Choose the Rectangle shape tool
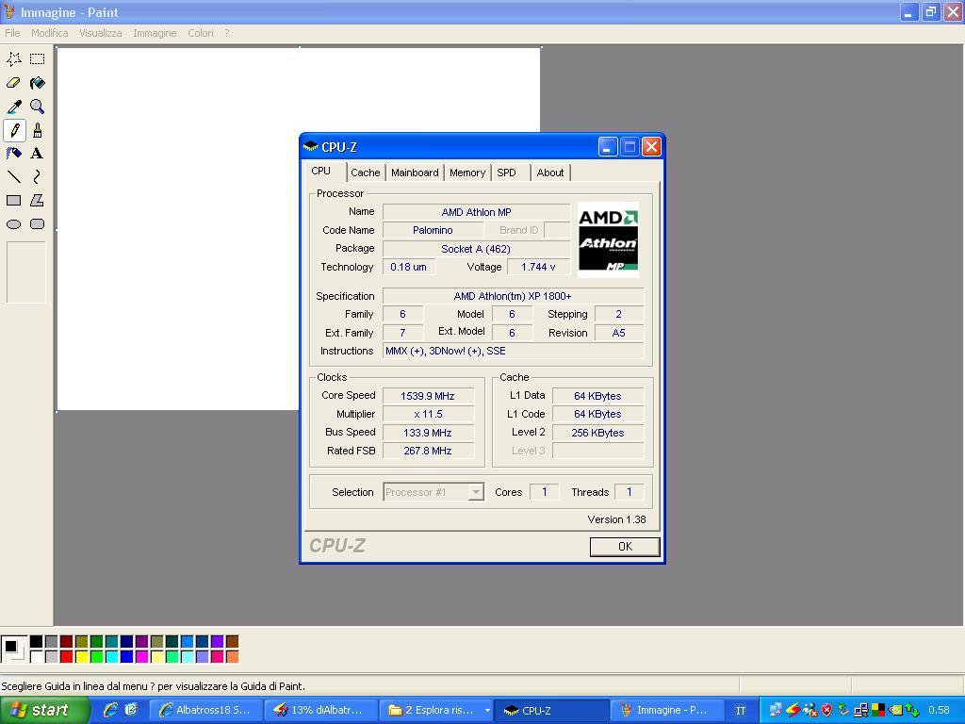This screenshot has width=965, height=724. (x=14, y=200)
